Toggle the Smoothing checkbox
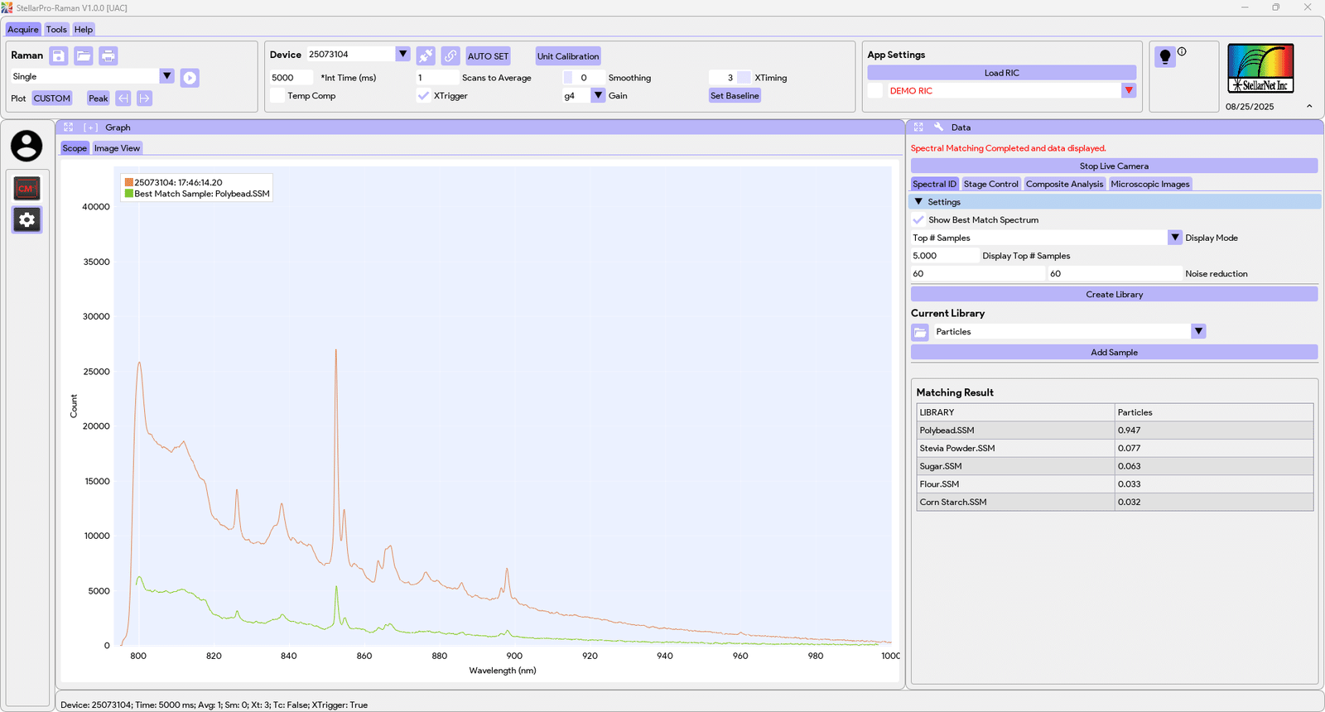This screenshot has width=1325, height=712. (568, 78)
